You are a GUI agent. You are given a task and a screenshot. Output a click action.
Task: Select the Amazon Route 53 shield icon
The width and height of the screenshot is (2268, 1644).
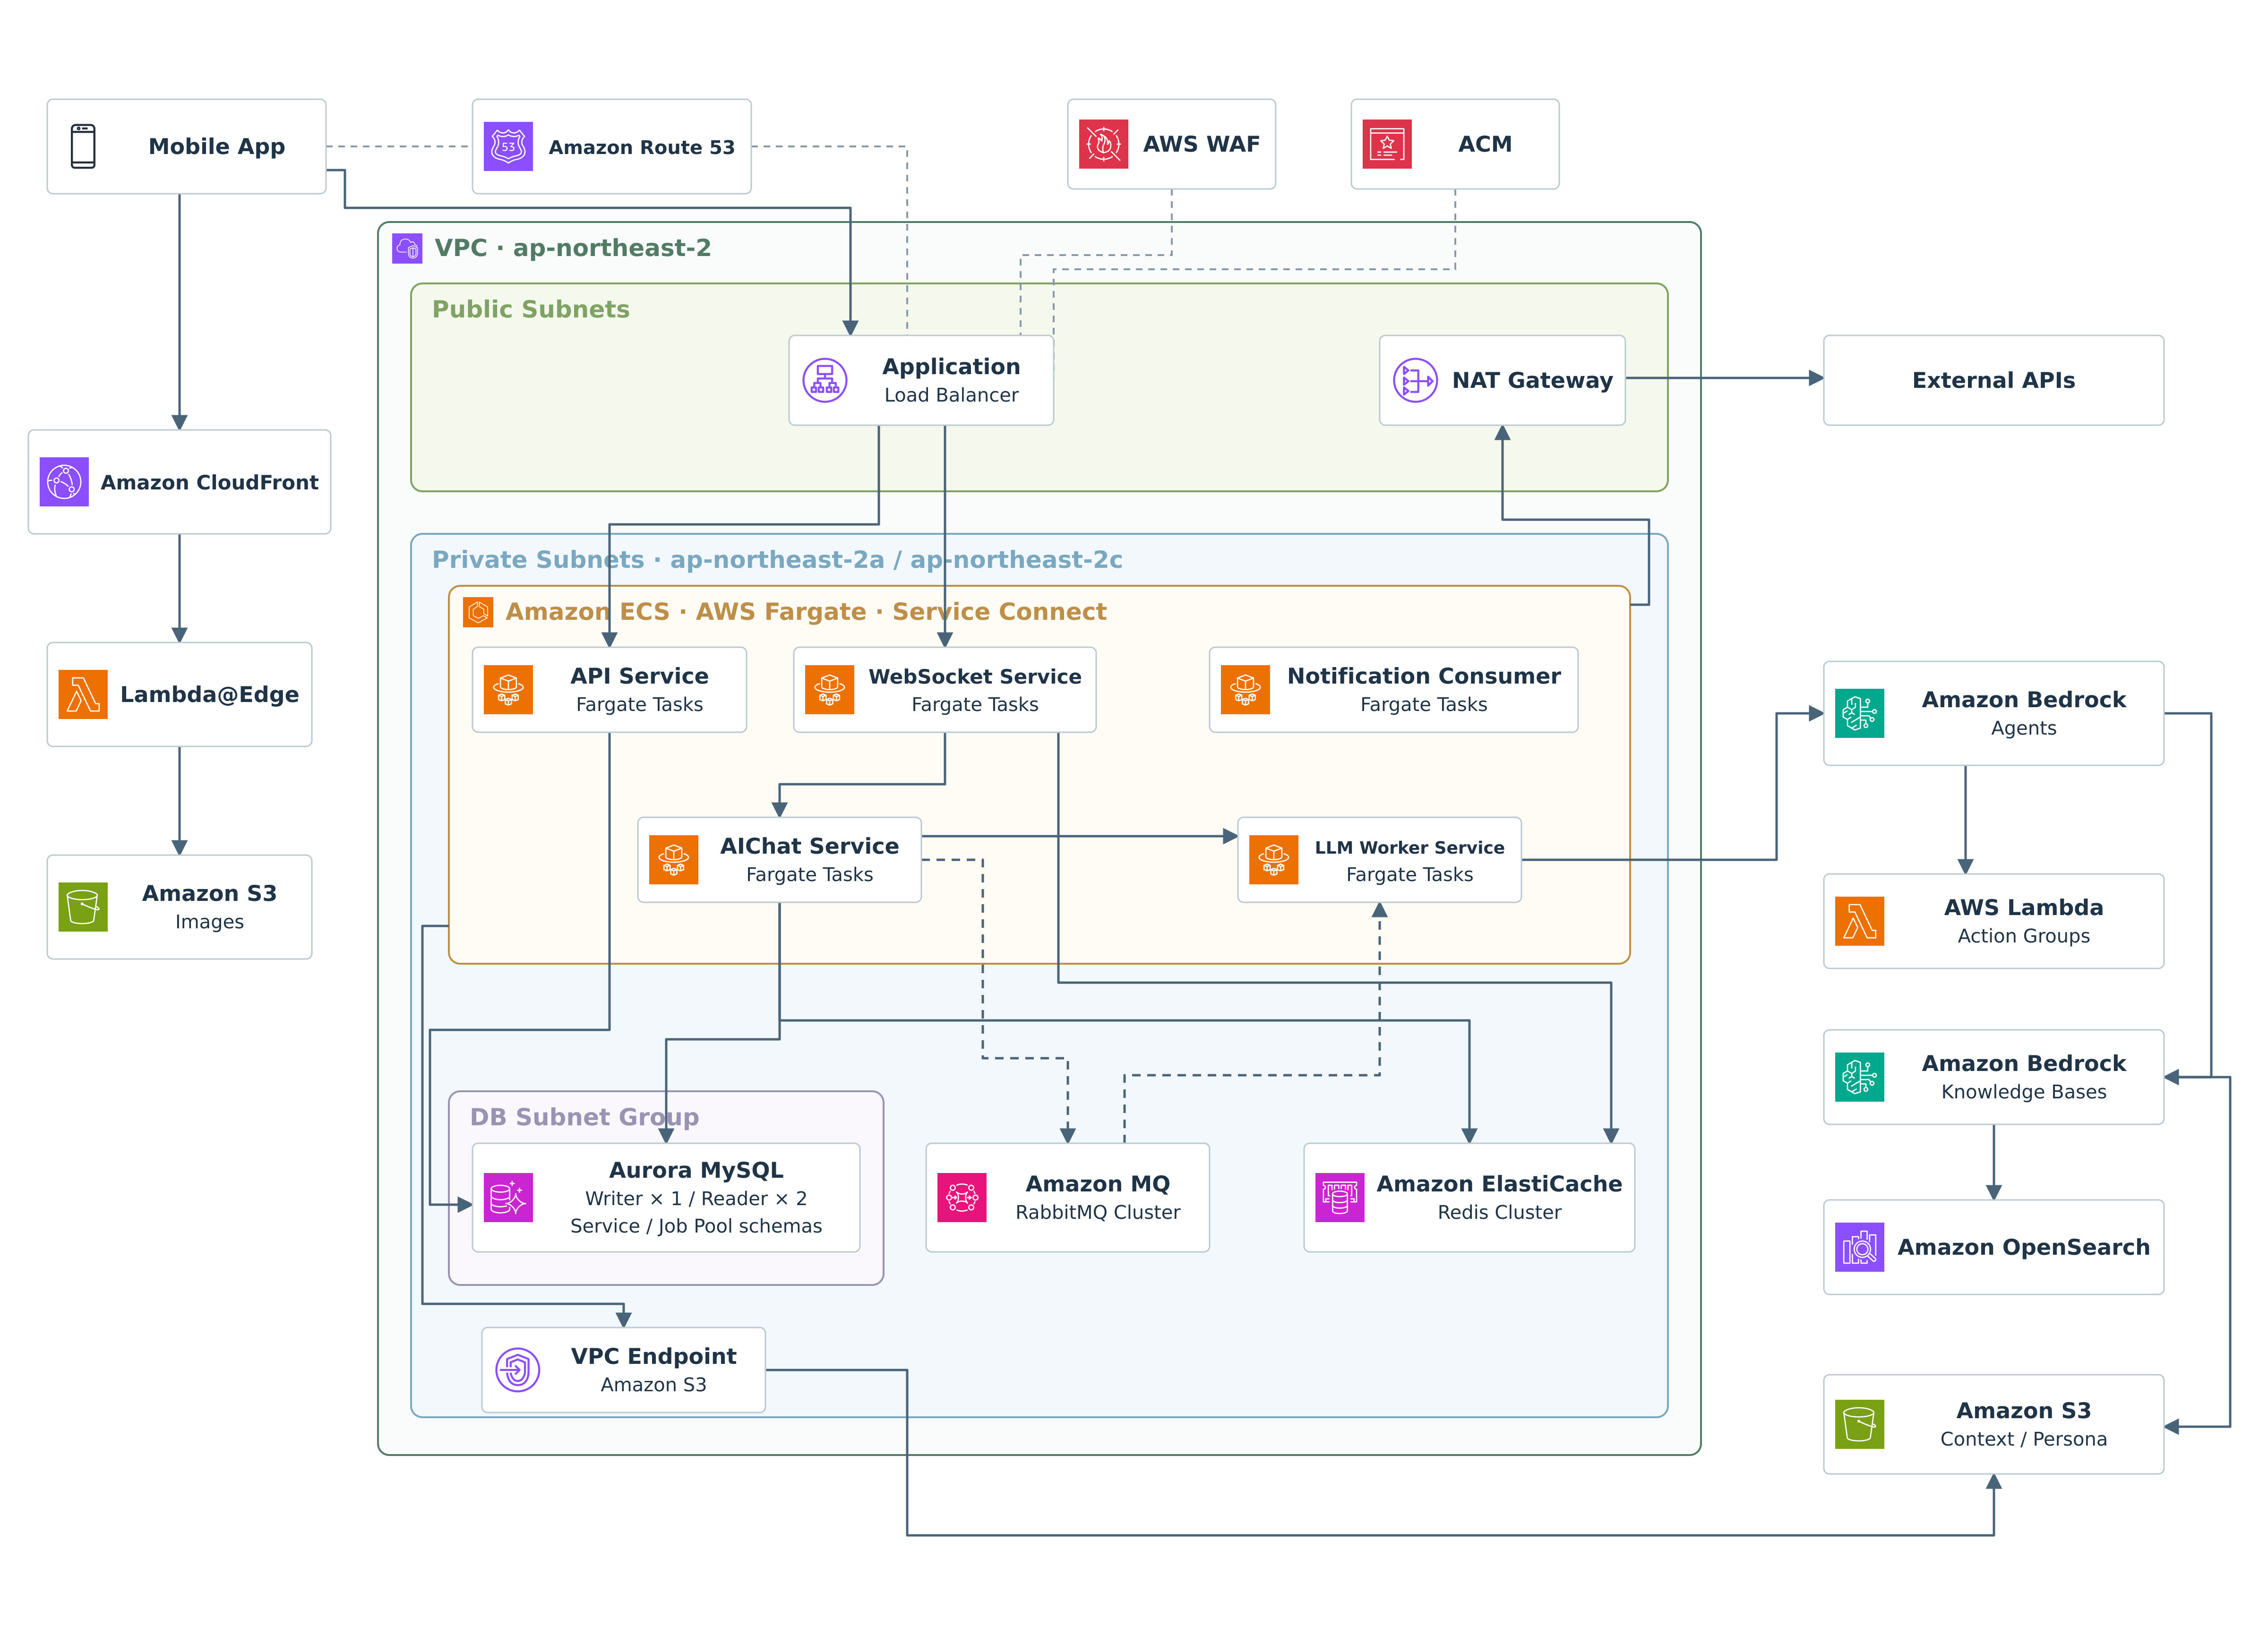[x=508, y=146]
